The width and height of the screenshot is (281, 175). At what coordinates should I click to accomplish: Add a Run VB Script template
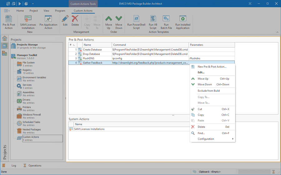pos(153,22)
